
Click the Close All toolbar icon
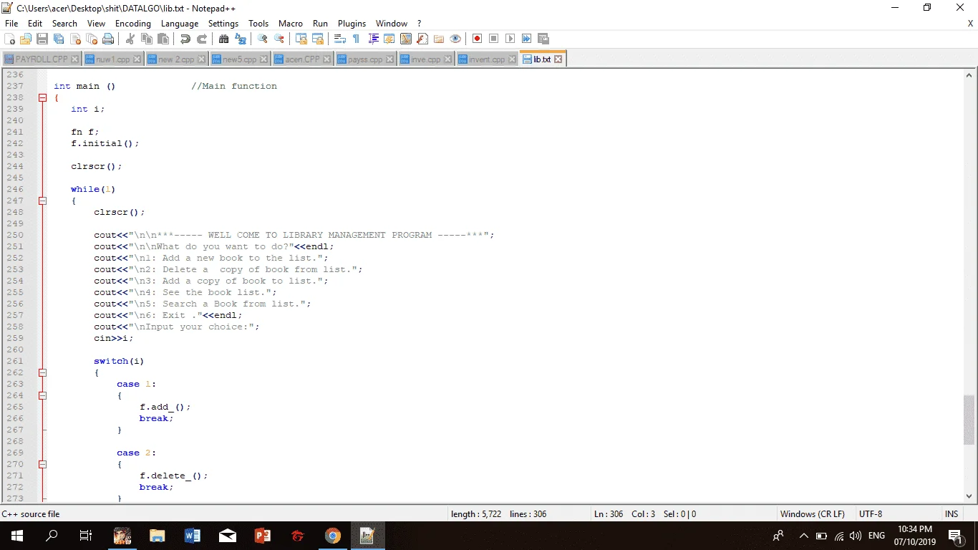[92, 39]
